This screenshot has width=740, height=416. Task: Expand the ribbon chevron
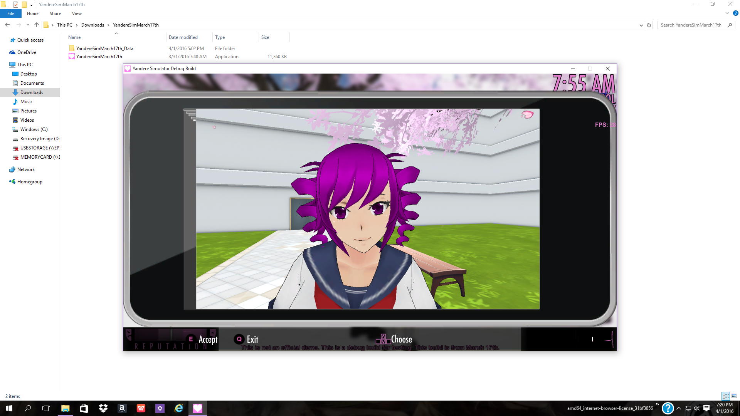727,13
